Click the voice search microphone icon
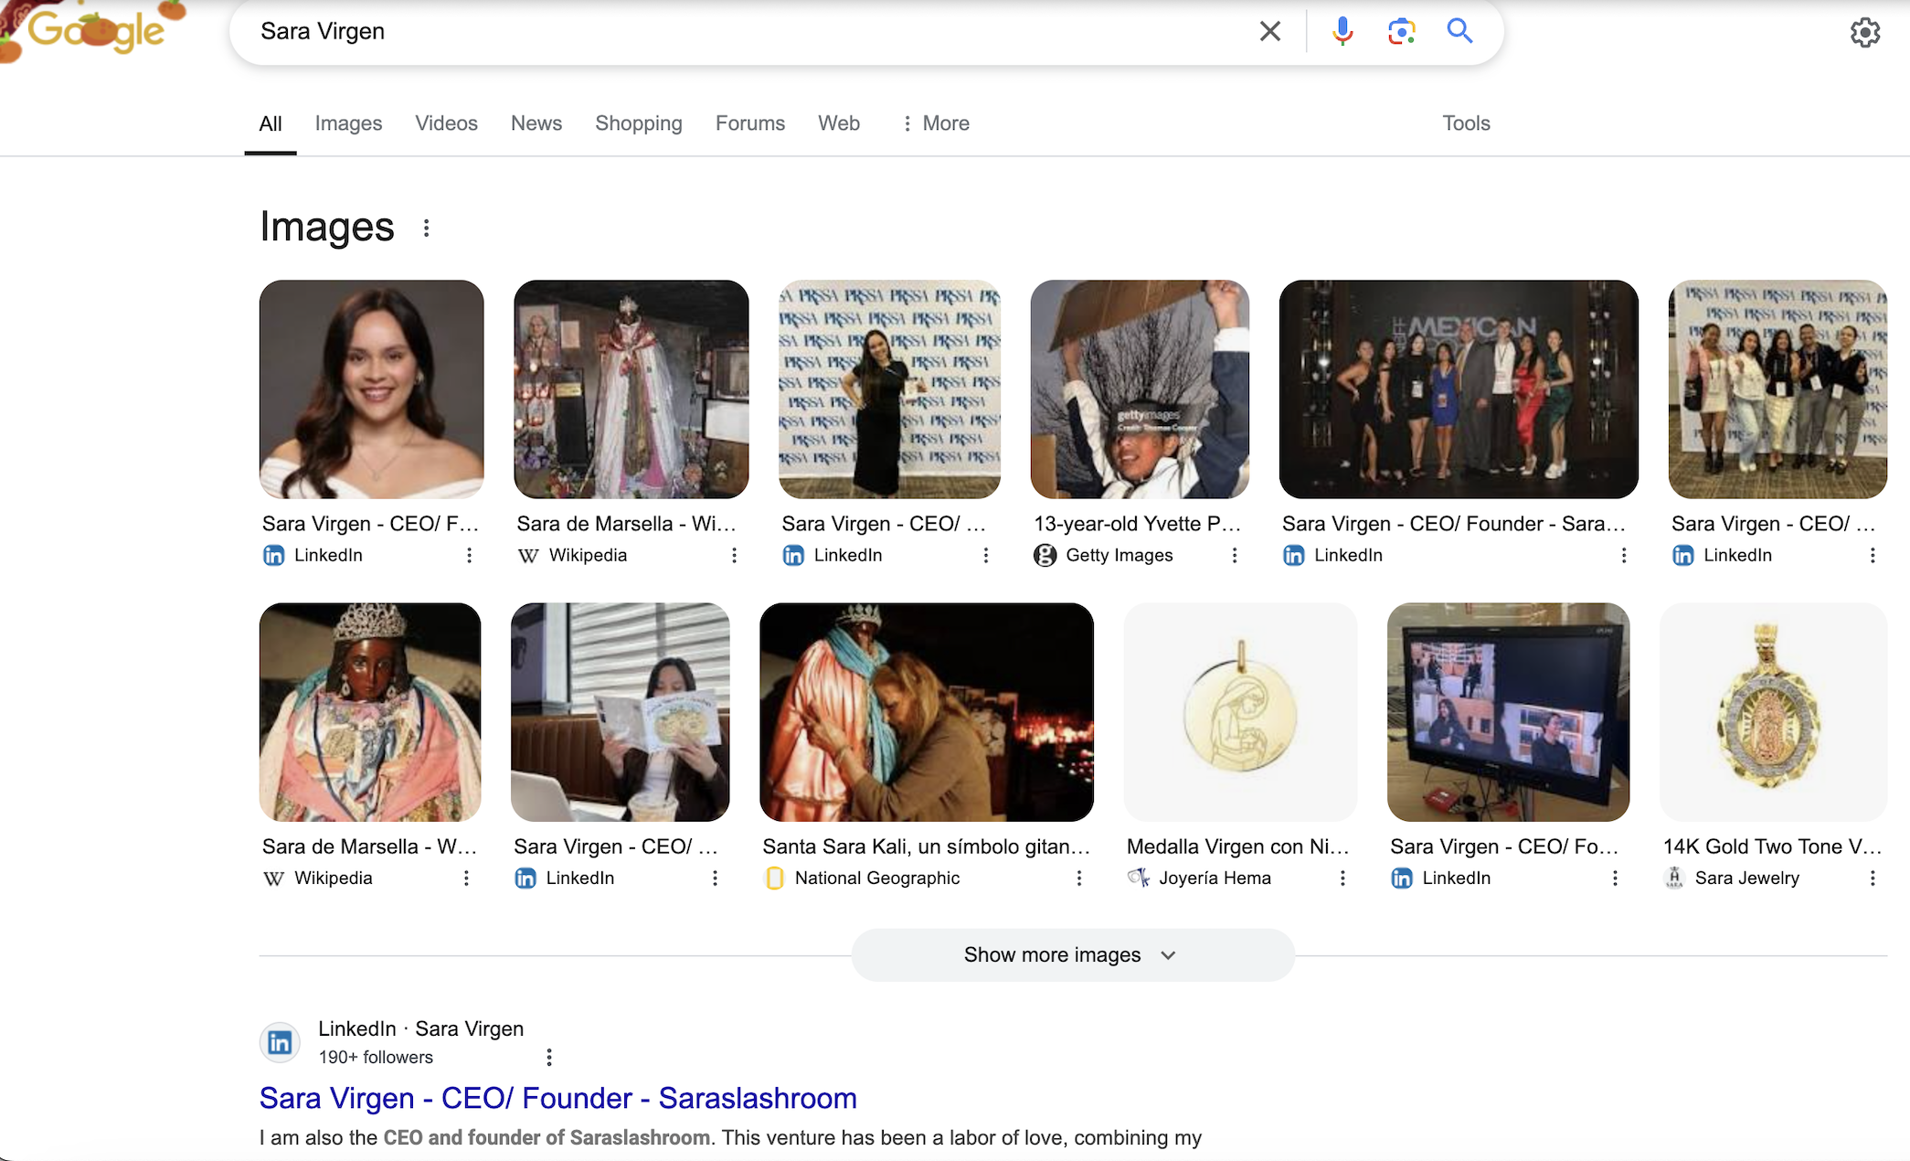The image size is (1910, 1161). coord(1342,31)
